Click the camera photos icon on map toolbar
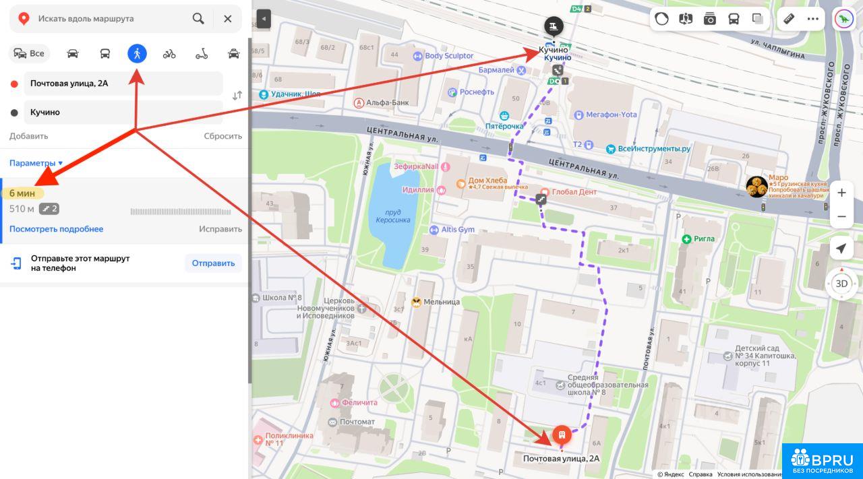 pyautogui.click(x=709, y=19)
